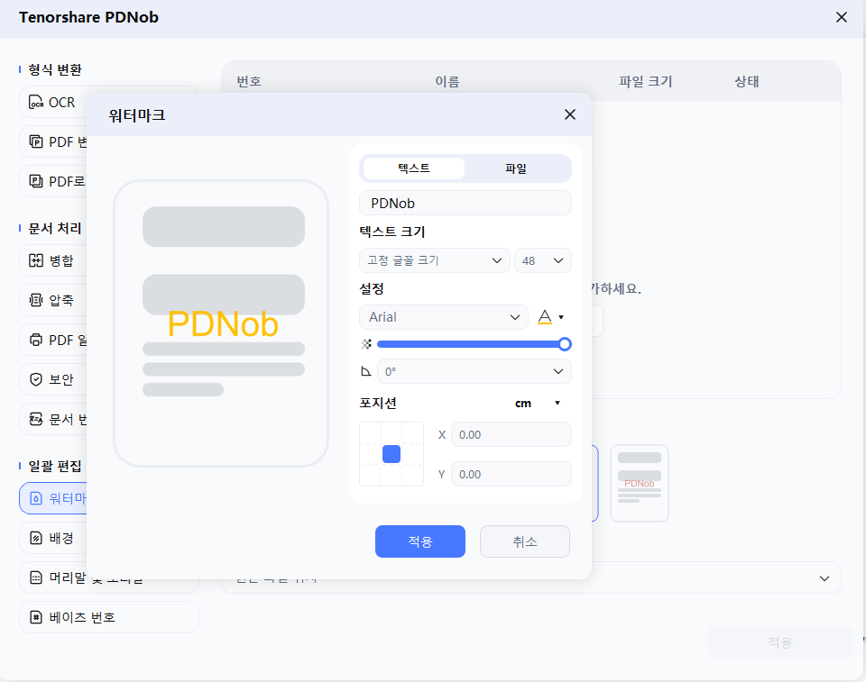This screenshot has width=866, height=682.
Task: Switch to the 파일 tab
Action: (x=516, y=168)
